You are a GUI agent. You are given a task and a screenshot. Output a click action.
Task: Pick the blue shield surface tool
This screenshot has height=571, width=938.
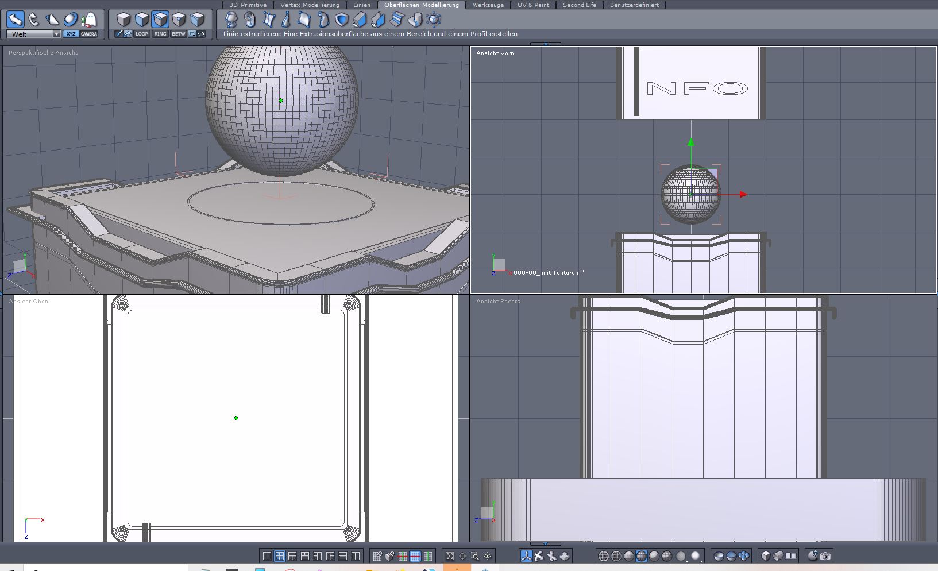[342, 20]
